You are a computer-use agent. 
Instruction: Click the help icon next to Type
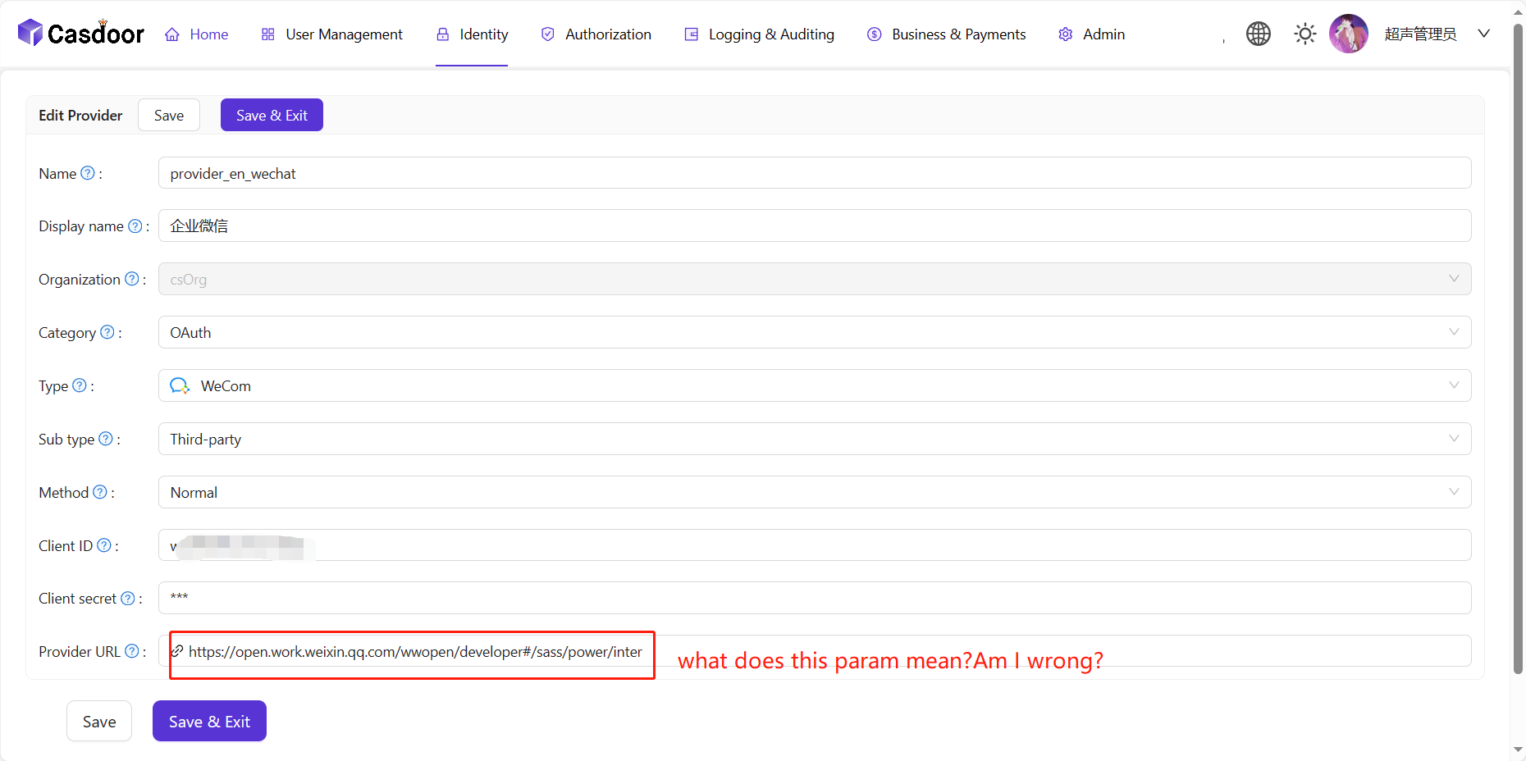click(80, 385)
